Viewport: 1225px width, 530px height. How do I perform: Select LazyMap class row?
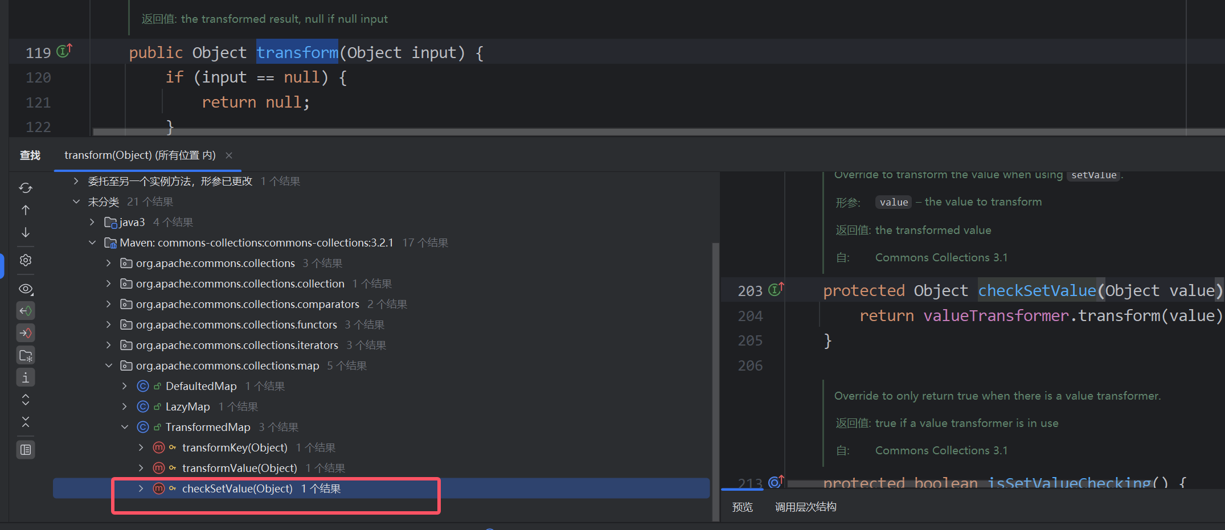(x=381, y=406)
